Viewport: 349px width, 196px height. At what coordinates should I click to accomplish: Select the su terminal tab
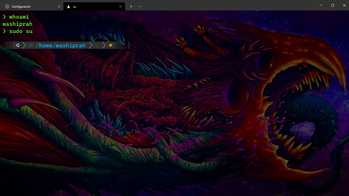[94, 6]
